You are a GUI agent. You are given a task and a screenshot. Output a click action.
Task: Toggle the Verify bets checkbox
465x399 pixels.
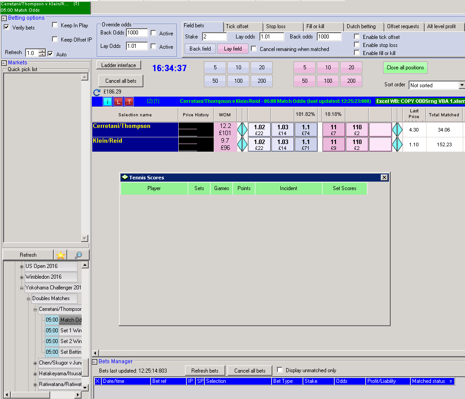(6, 27)
